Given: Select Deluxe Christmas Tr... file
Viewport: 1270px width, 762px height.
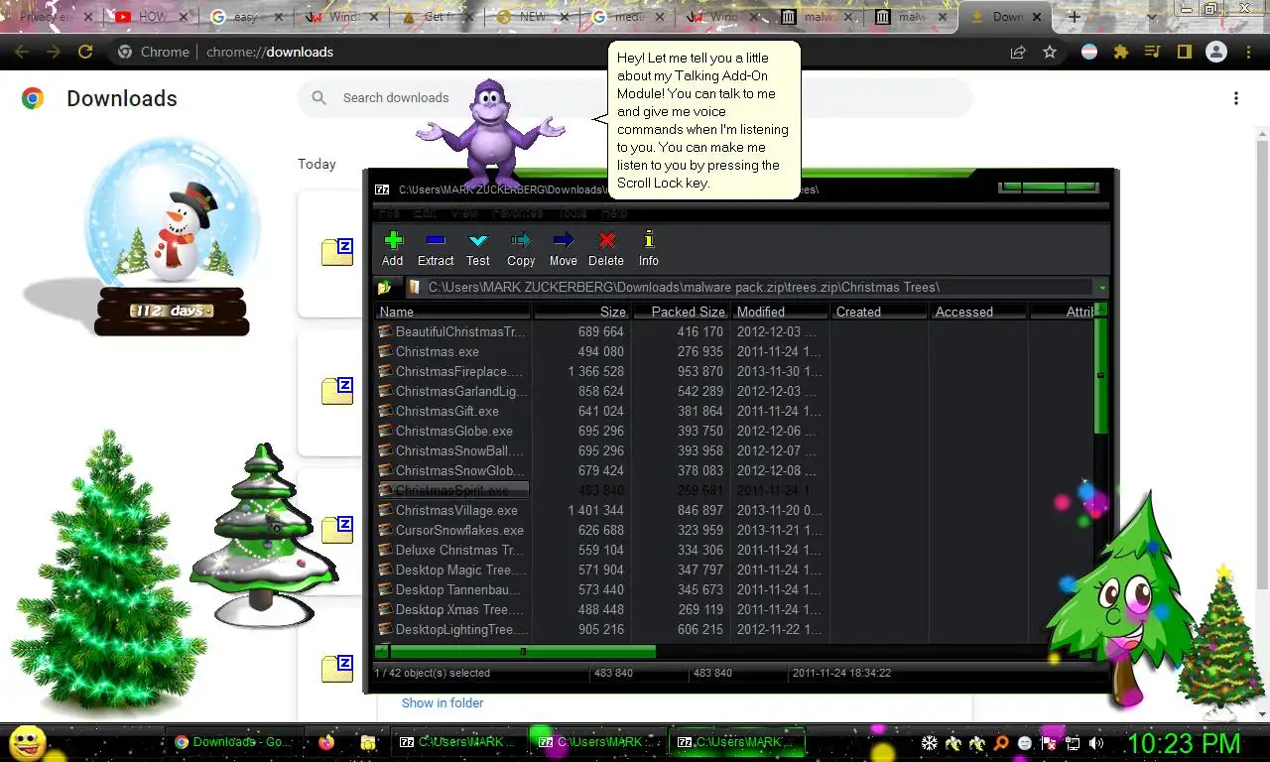Looking at the screenshot, I should (452, 550).
